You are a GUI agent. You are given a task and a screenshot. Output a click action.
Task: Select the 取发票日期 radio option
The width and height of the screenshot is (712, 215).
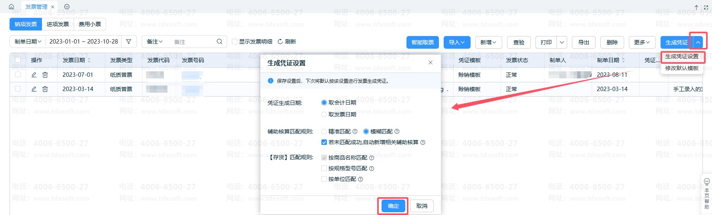[324, 114]
